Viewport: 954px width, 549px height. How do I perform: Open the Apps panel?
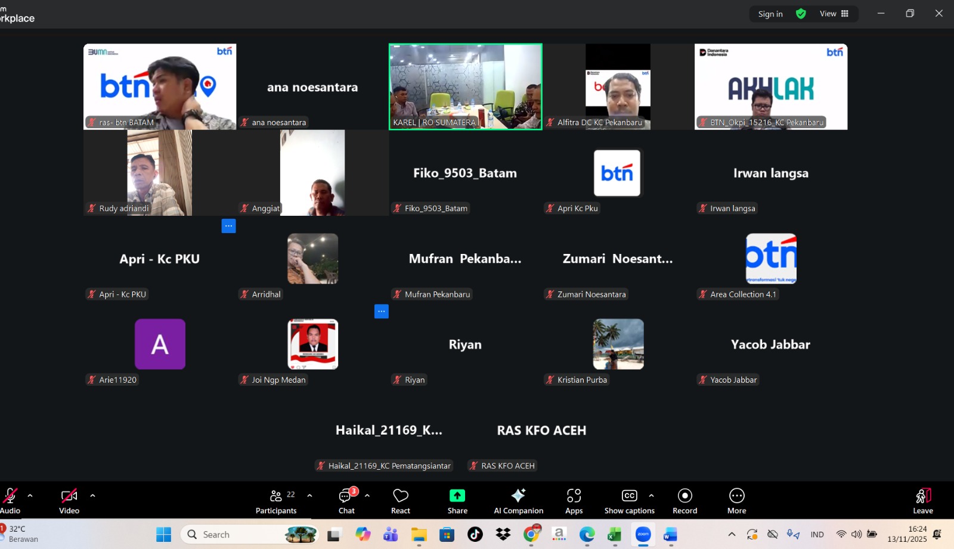point(574,501)
